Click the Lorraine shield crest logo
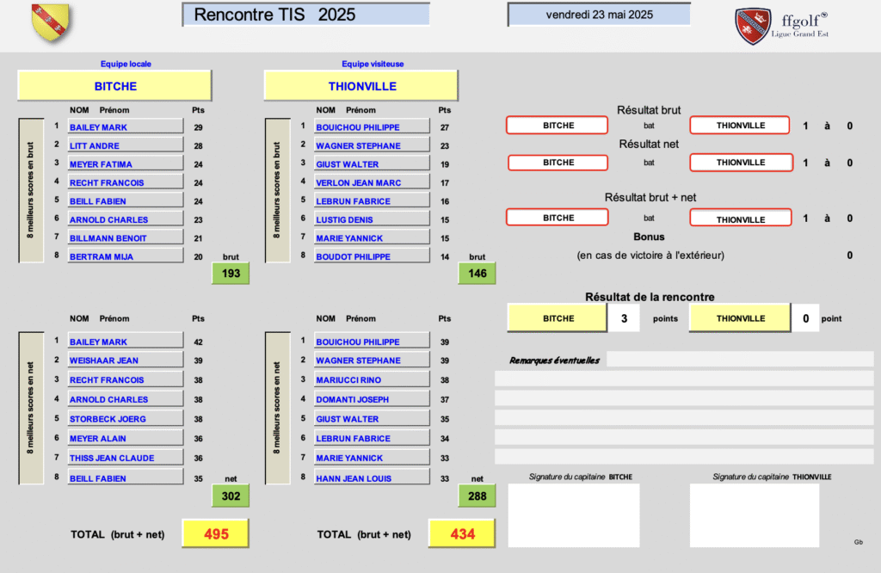The image size is (881, 573). click(52, 22)
